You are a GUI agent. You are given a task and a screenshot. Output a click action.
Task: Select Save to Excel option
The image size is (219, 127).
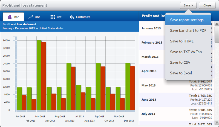point(188,73)
